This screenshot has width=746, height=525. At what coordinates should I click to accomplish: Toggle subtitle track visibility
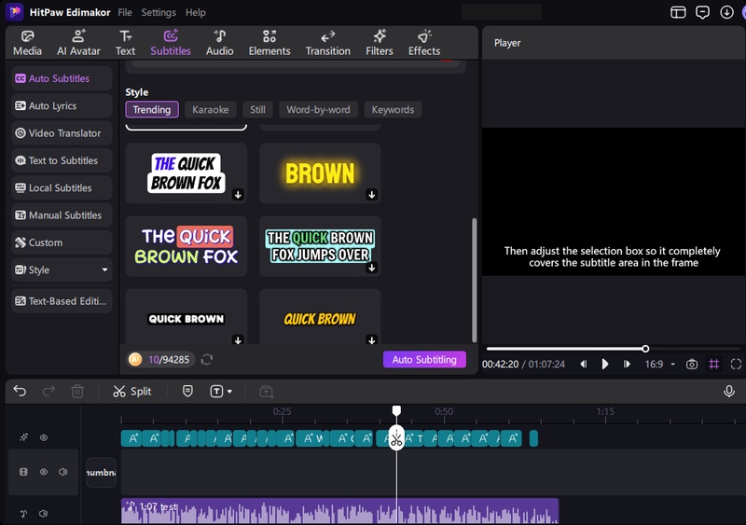pos(43,437)
